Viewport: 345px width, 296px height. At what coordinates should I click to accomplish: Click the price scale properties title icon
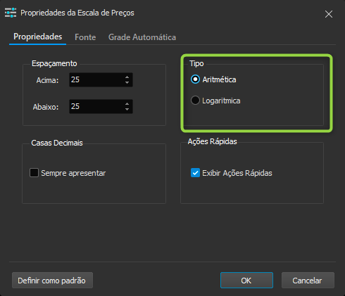(11, 13)
